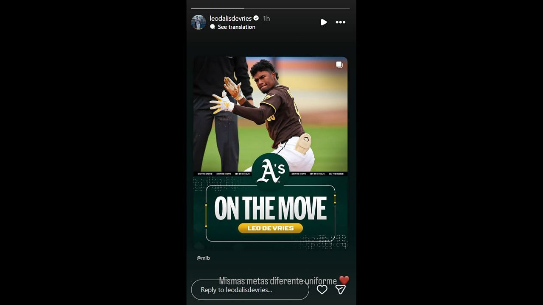Open the leodalisdevries username link
The width and height of the screenshot is (543, 305).
[230, 18]
